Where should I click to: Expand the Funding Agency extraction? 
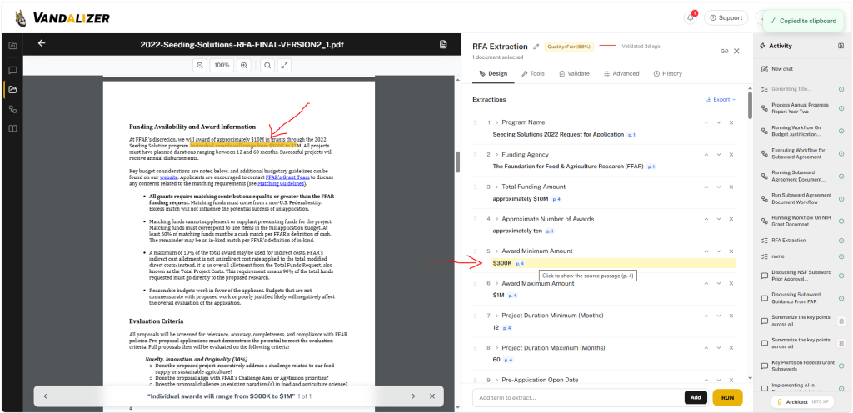coord(497,155)
